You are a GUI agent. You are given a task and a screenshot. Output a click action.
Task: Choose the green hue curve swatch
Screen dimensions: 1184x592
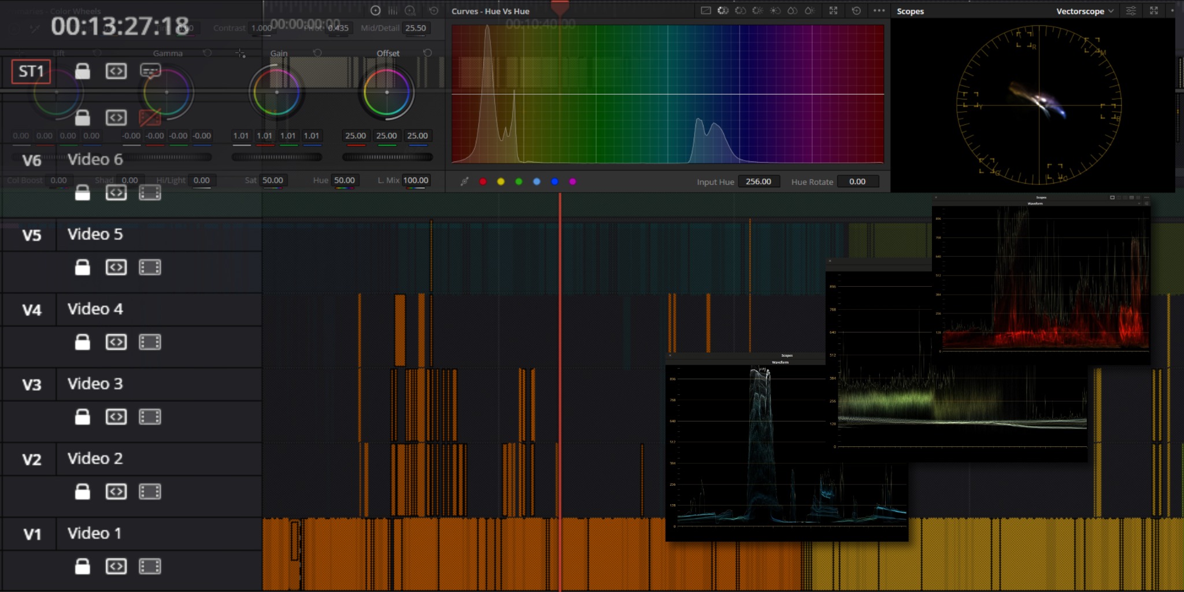(519, 182)
